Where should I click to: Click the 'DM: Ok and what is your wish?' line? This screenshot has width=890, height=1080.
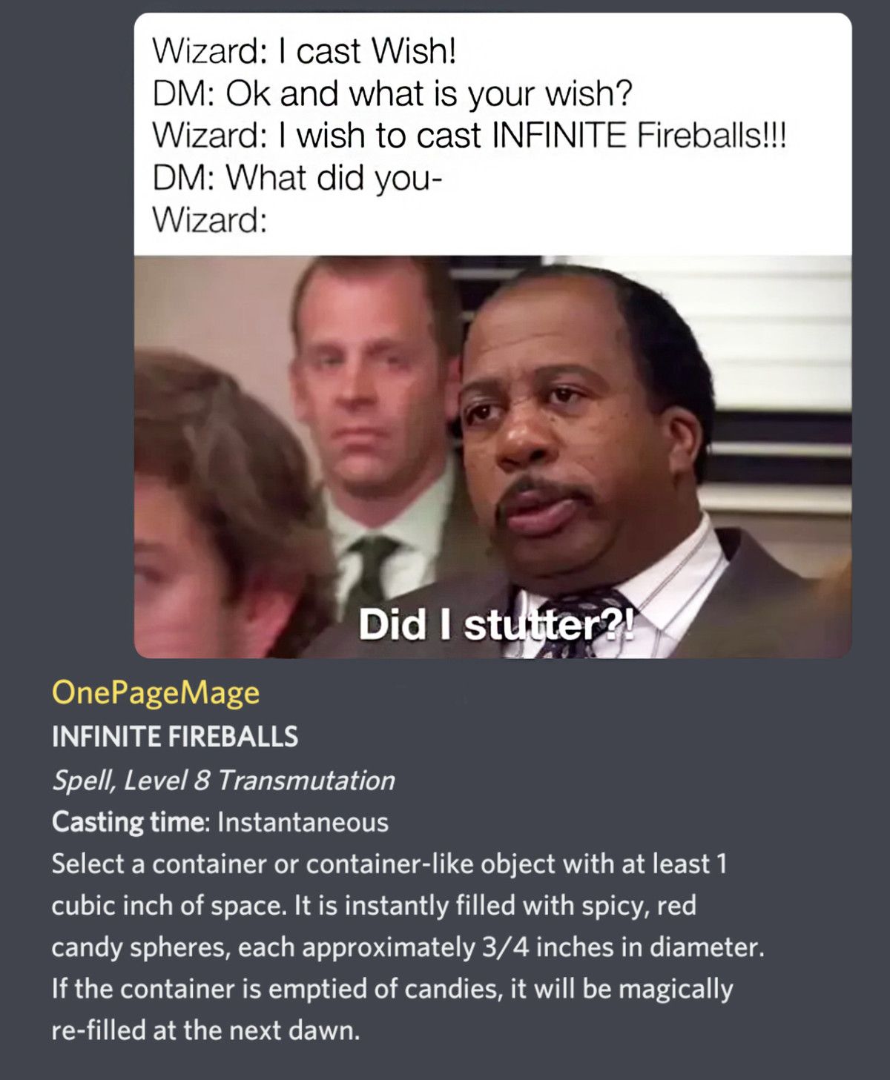pos(392,93)
